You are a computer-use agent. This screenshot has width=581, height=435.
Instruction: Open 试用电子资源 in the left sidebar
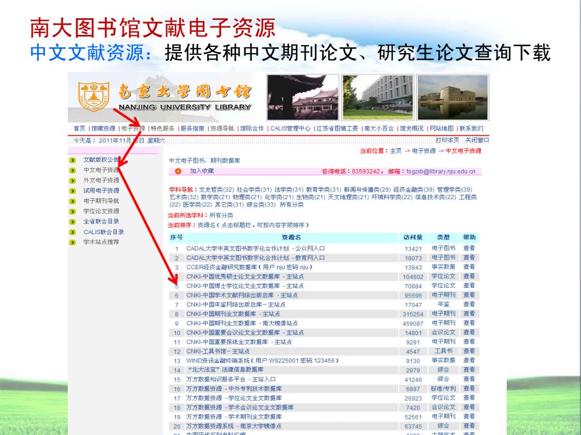tap(101, 191)
